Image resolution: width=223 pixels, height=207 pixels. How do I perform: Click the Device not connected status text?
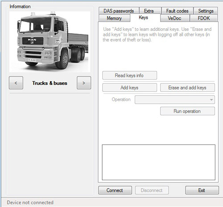tap(30, 203)
